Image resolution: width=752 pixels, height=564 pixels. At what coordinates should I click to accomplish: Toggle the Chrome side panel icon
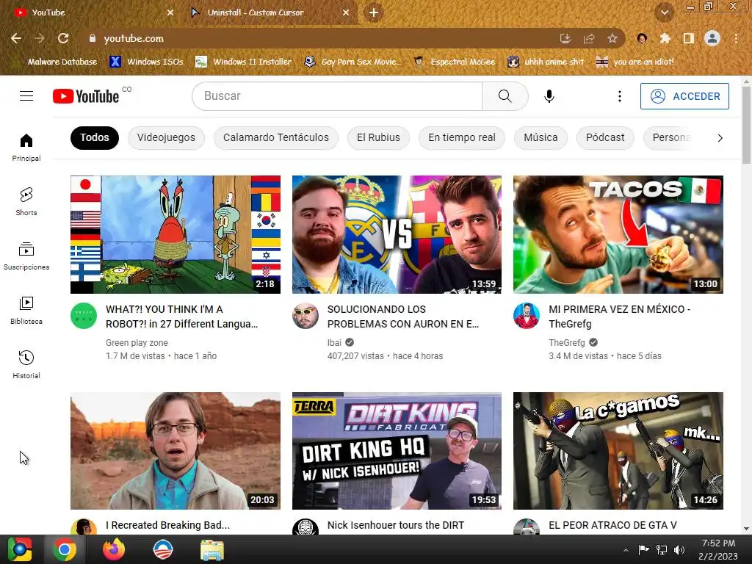tap(688, 38)
